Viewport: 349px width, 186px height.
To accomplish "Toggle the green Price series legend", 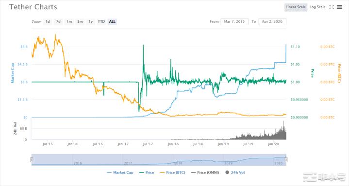I will click(x=147, y=172).
